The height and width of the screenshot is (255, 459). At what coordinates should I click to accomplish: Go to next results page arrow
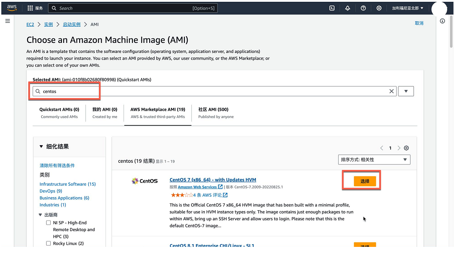coord(399,148)
